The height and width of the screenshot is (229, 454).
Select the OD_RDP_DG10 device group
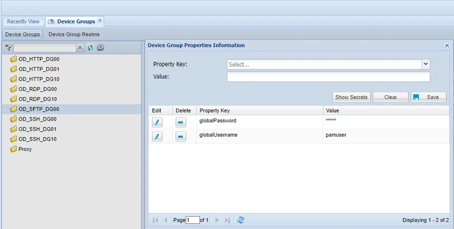[38, 99]
